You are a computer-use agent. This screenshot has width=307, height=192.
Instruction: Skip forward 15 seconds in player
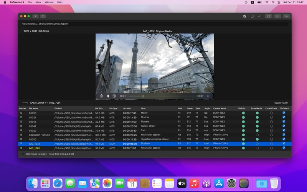tap(114, 96)
